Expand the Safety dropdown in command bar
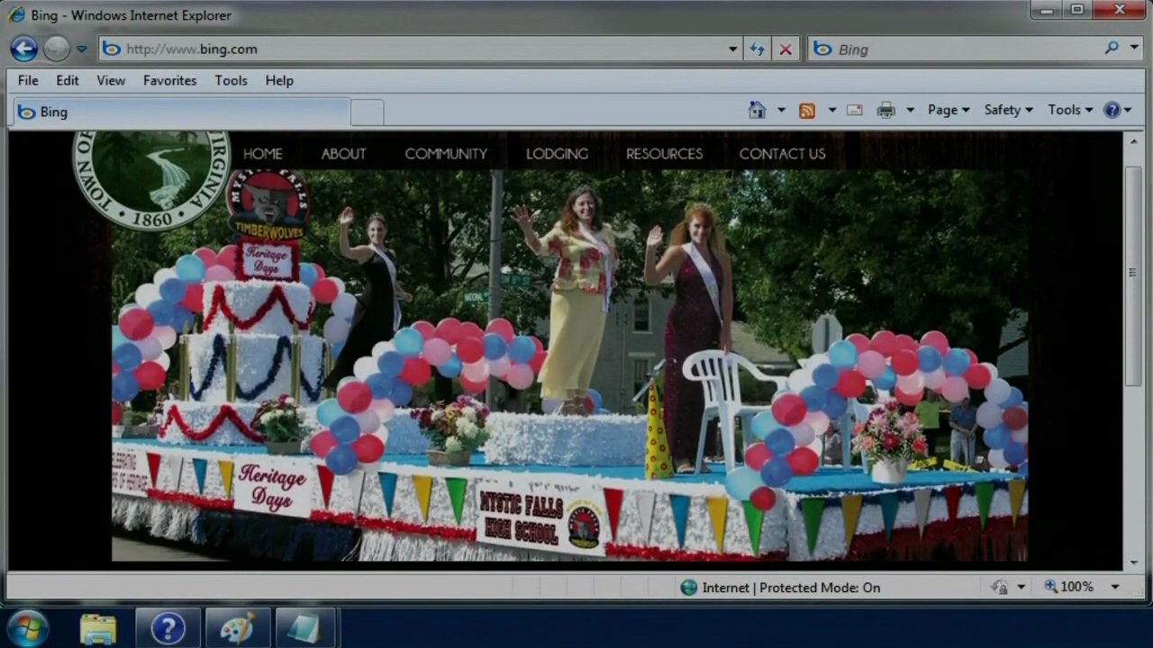The height and width of the screenshot is (648, 1153). click(1008, 110)
